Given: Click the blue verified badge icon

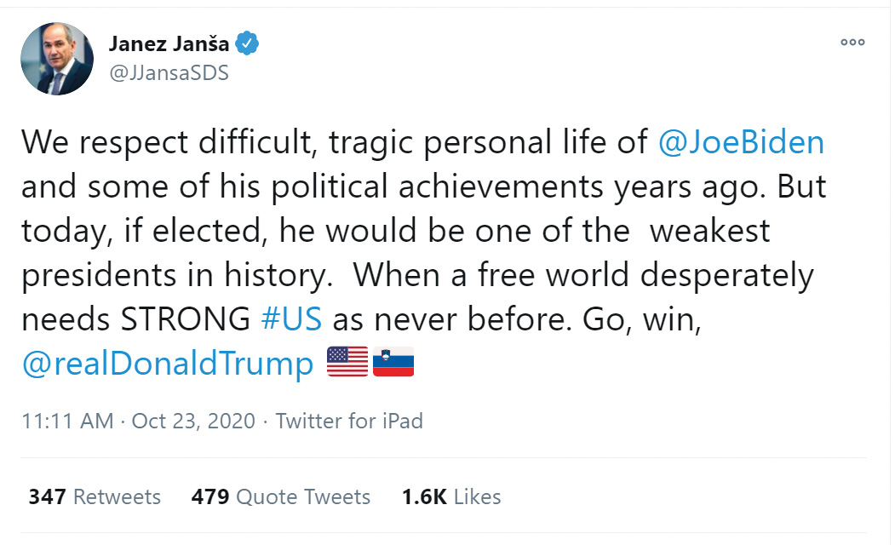Looking at the screenshot, I should 247,43.
